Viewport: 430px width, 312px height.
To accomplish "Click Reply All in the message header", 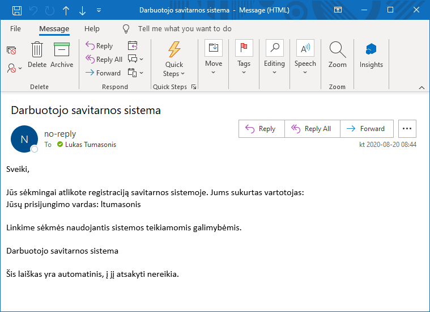I will [x=312, y=129].
